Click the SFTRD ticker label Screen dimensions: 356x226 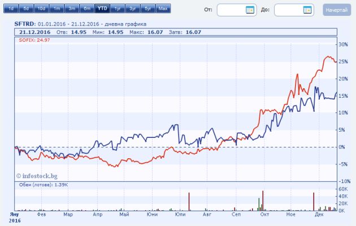coord(24,24)
